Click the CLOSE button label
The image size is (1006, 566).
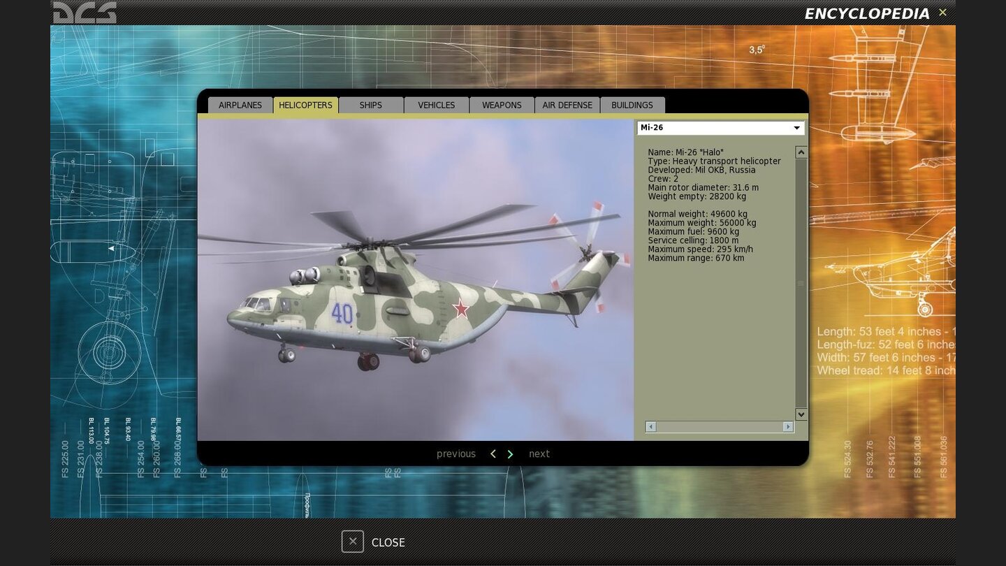388,542
